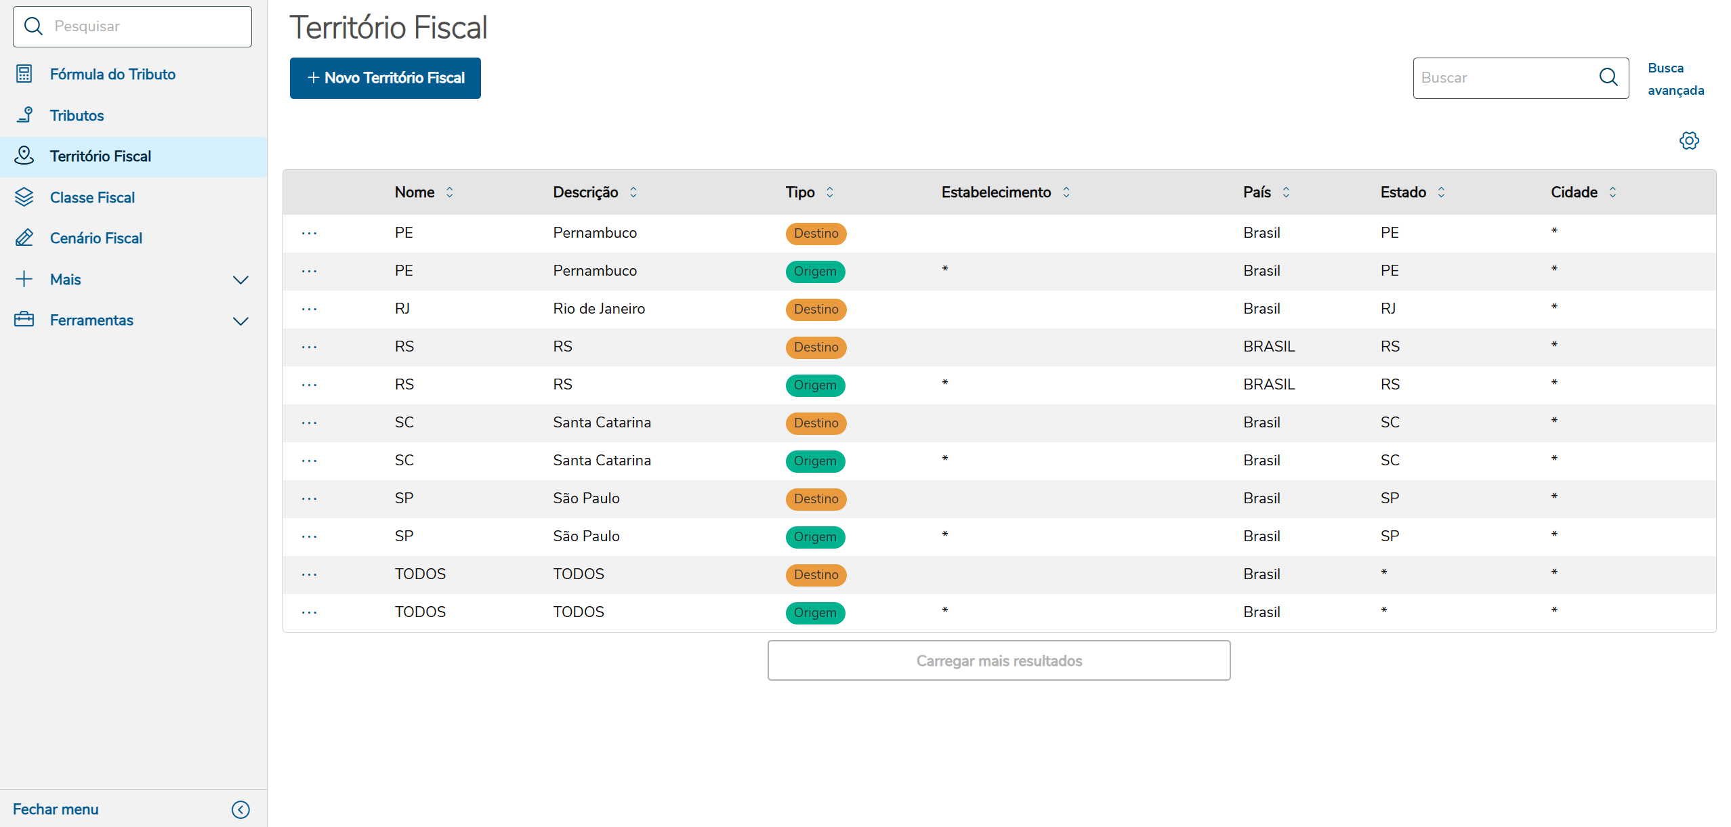Click the magnifier icon in Buscar field
This screenshot has height=827, width=1731.
(1608, 78)
